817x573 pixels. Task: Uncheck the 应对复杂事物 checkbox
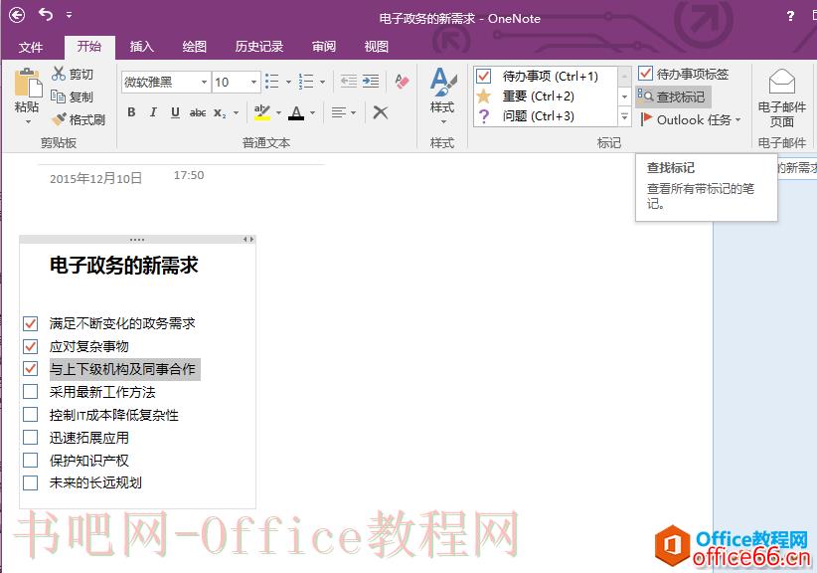pyautogui.click(x=30, y=346)
